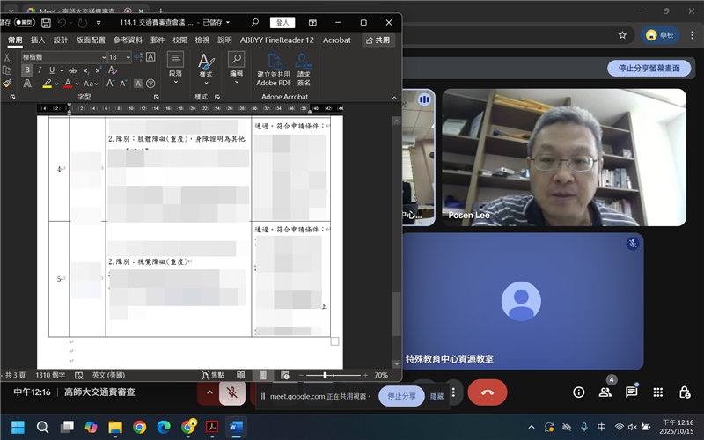Screen dimensions: 704x440
Task: Unmute the microphone in Meet toolbar
Action: pos(231,392)
